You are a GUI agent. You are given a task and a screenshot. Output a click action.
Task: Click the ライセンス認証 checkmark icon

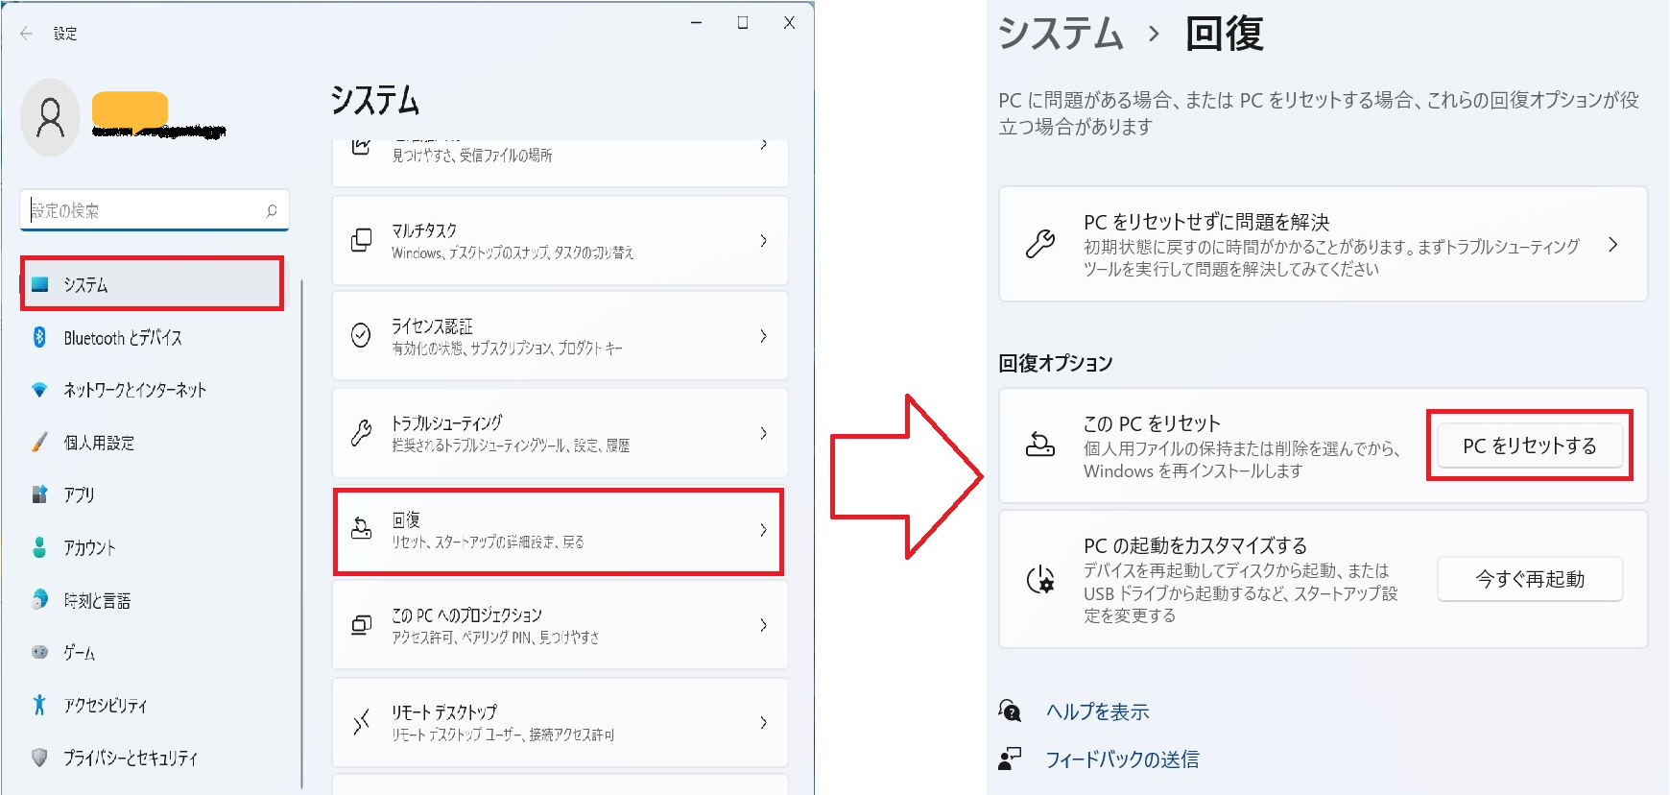pos(361,335)
